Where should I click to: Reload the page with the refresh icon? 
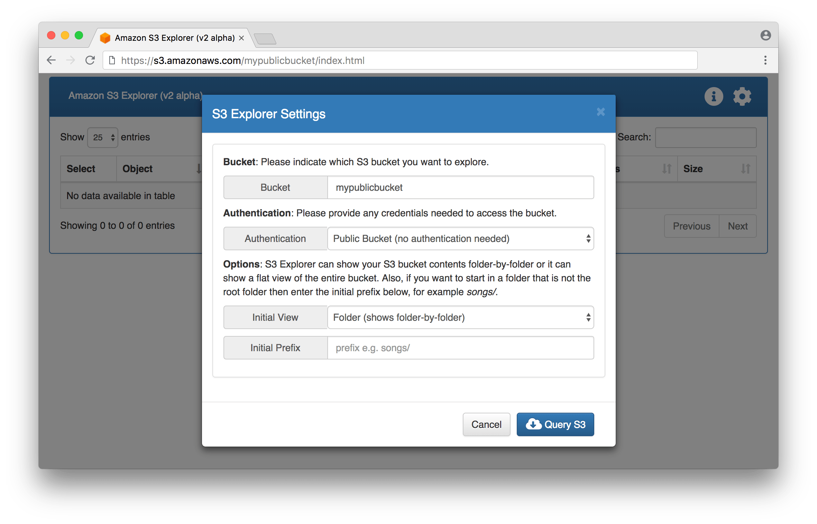(90, 60)
